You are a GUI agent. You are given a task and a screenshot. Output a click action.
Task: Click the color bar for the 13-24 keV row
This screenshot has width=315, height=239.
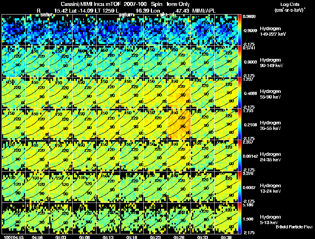tap(239, 187)
